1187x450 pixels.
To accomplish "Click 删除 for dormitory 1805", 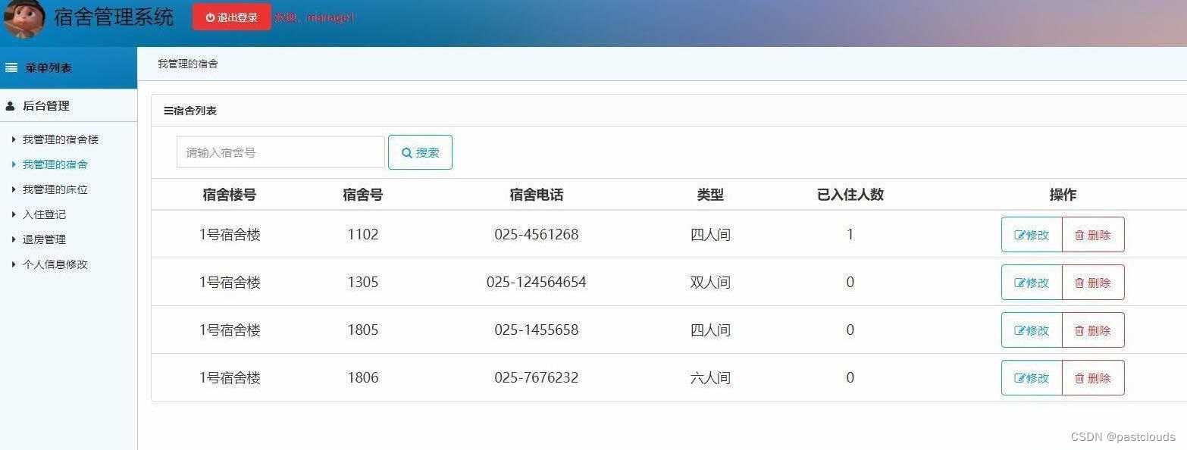I will pyautogui.click(x=1093, y=330).
